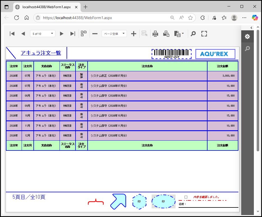Open the viewer search magnifier
This screenshot has height=217, width=262.
click(x=193, y=34)
